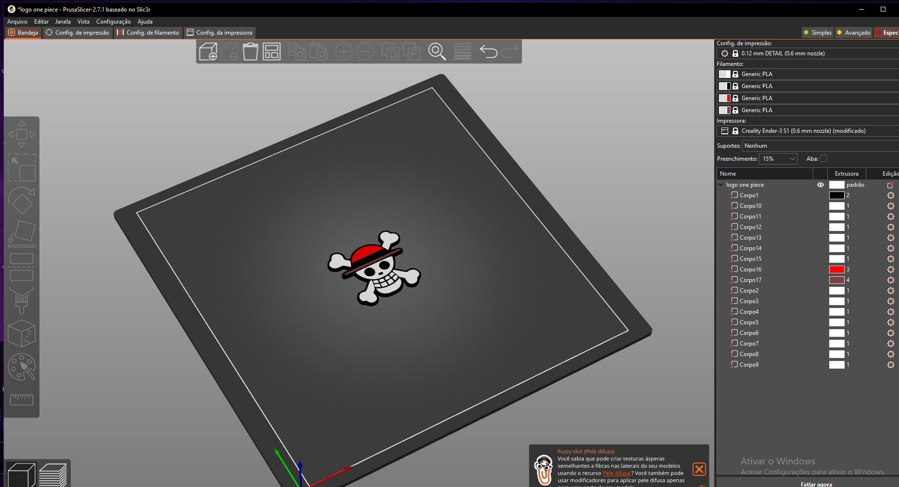Collapse the logo one piece tree item
This screenshot has height=487, width=899.
720,184
